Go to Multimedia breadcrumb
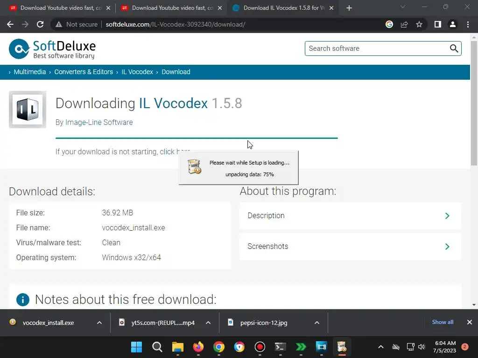478x358 pixels. click(30, 72)
